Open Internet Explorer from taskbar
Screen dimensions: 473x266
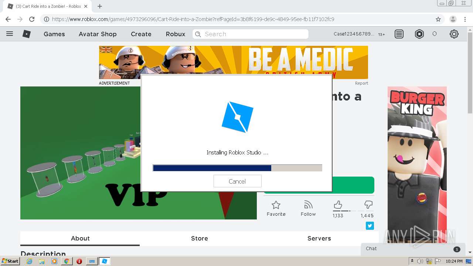[29, 261]
